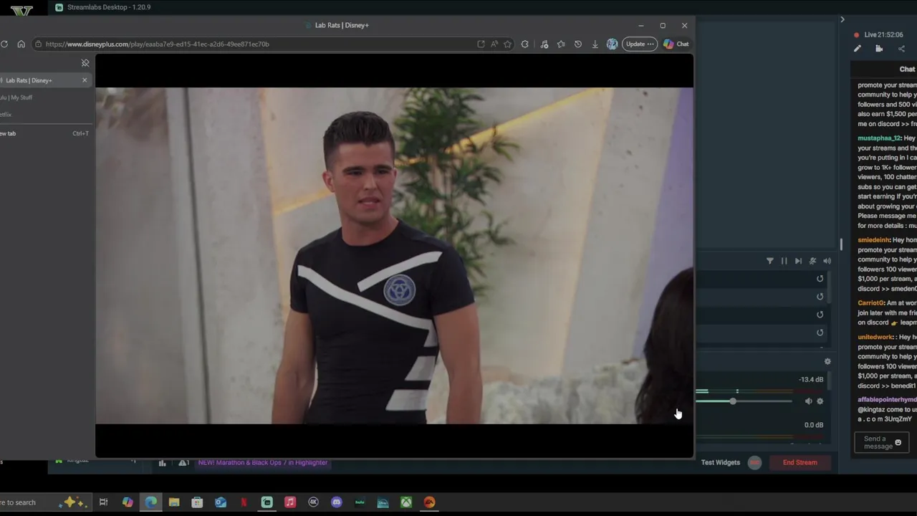Image resolution: width=917 pixels, height=516 pixels.
Task: Replay the third recent event
Action: 820,315
